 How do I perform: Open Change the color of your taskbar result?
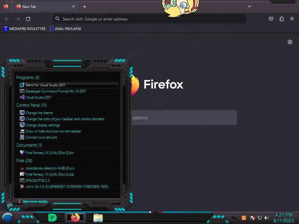[x=65, y=119]
